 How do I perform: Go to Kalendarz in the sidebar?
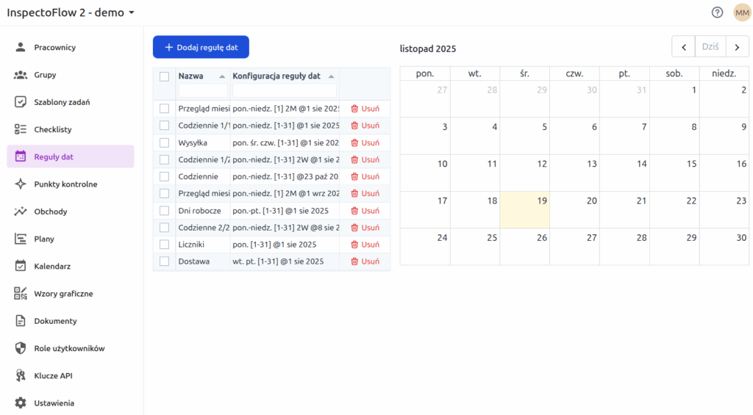click(x=52, y=267)
